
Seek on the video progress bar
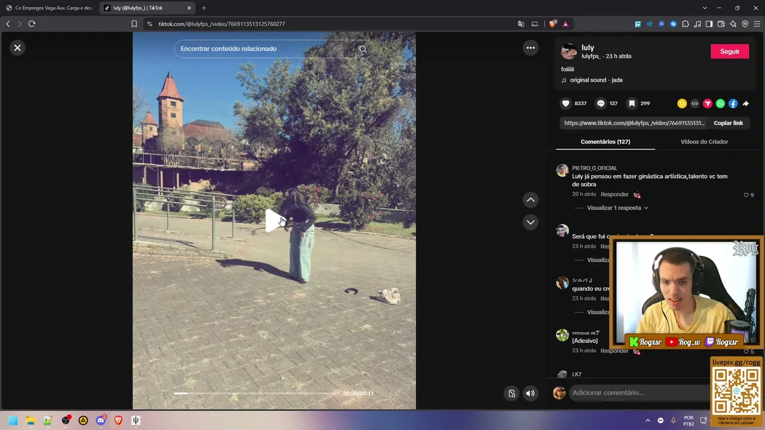pyautogui.click(x=255, y=393)
